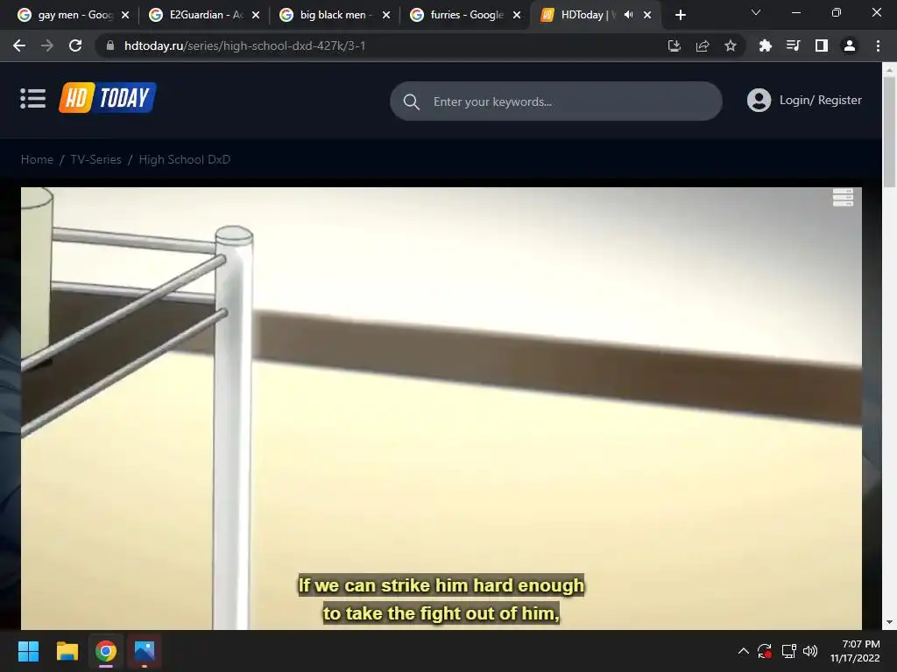Open the network tray icon
The image size is (897, 672).
(789, 651)
